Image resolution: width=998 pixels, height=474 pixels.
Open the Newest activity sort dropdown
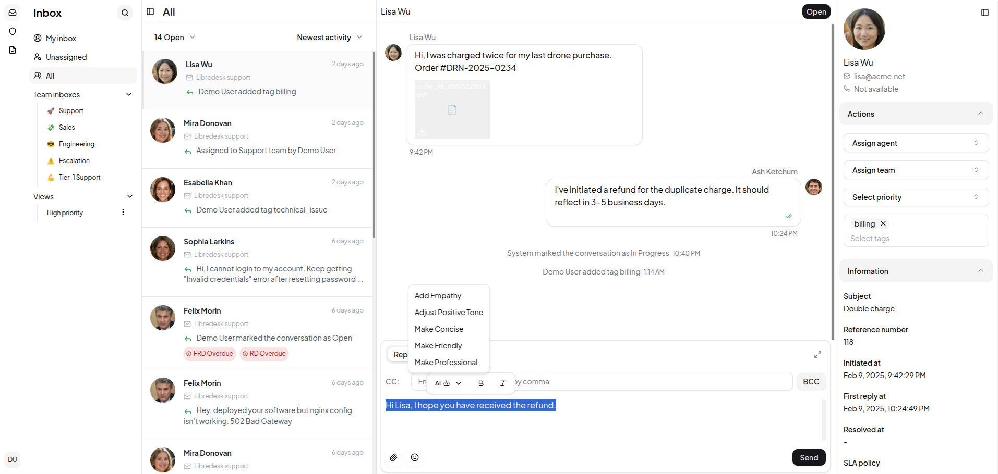[x=329, y=37]
